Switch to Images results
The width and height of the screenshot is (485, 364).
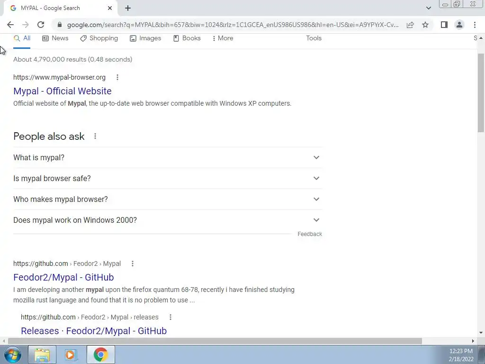145,38
